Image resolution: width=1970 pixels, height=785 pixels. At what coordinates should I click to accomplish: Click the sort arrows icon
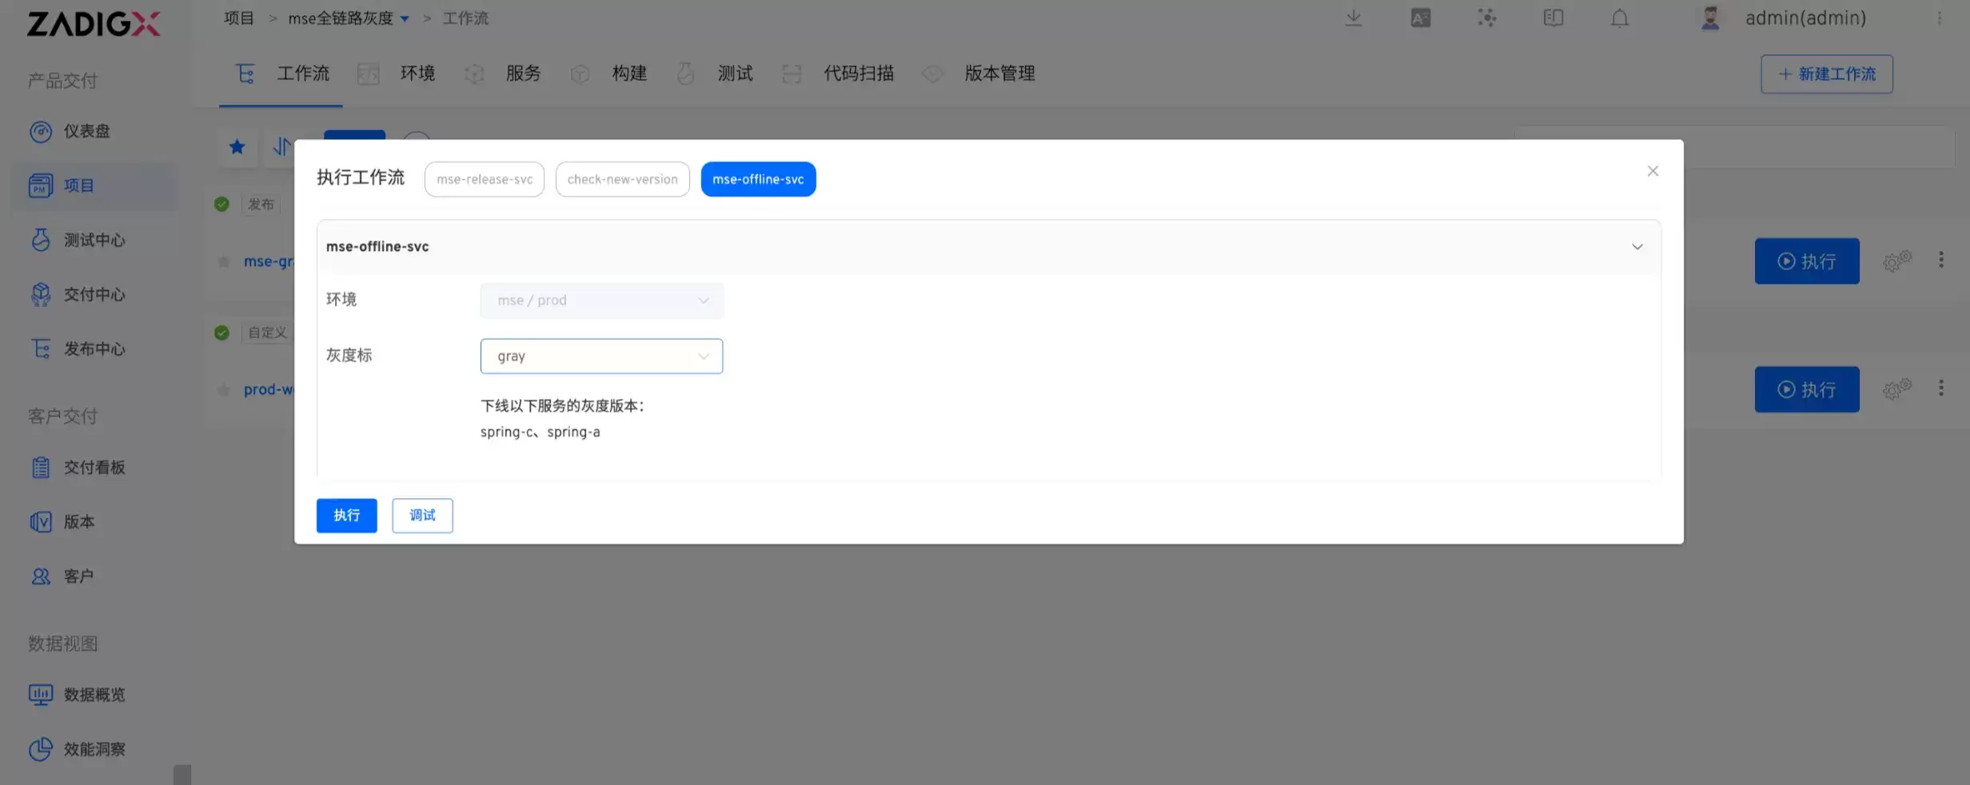[281, 146]
